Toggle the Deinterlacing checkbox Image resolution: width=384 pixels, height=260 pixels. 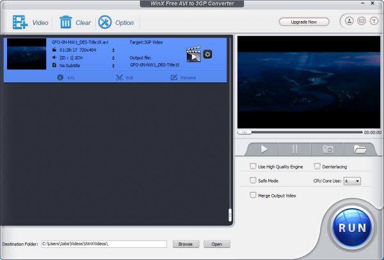coord(317,166)
